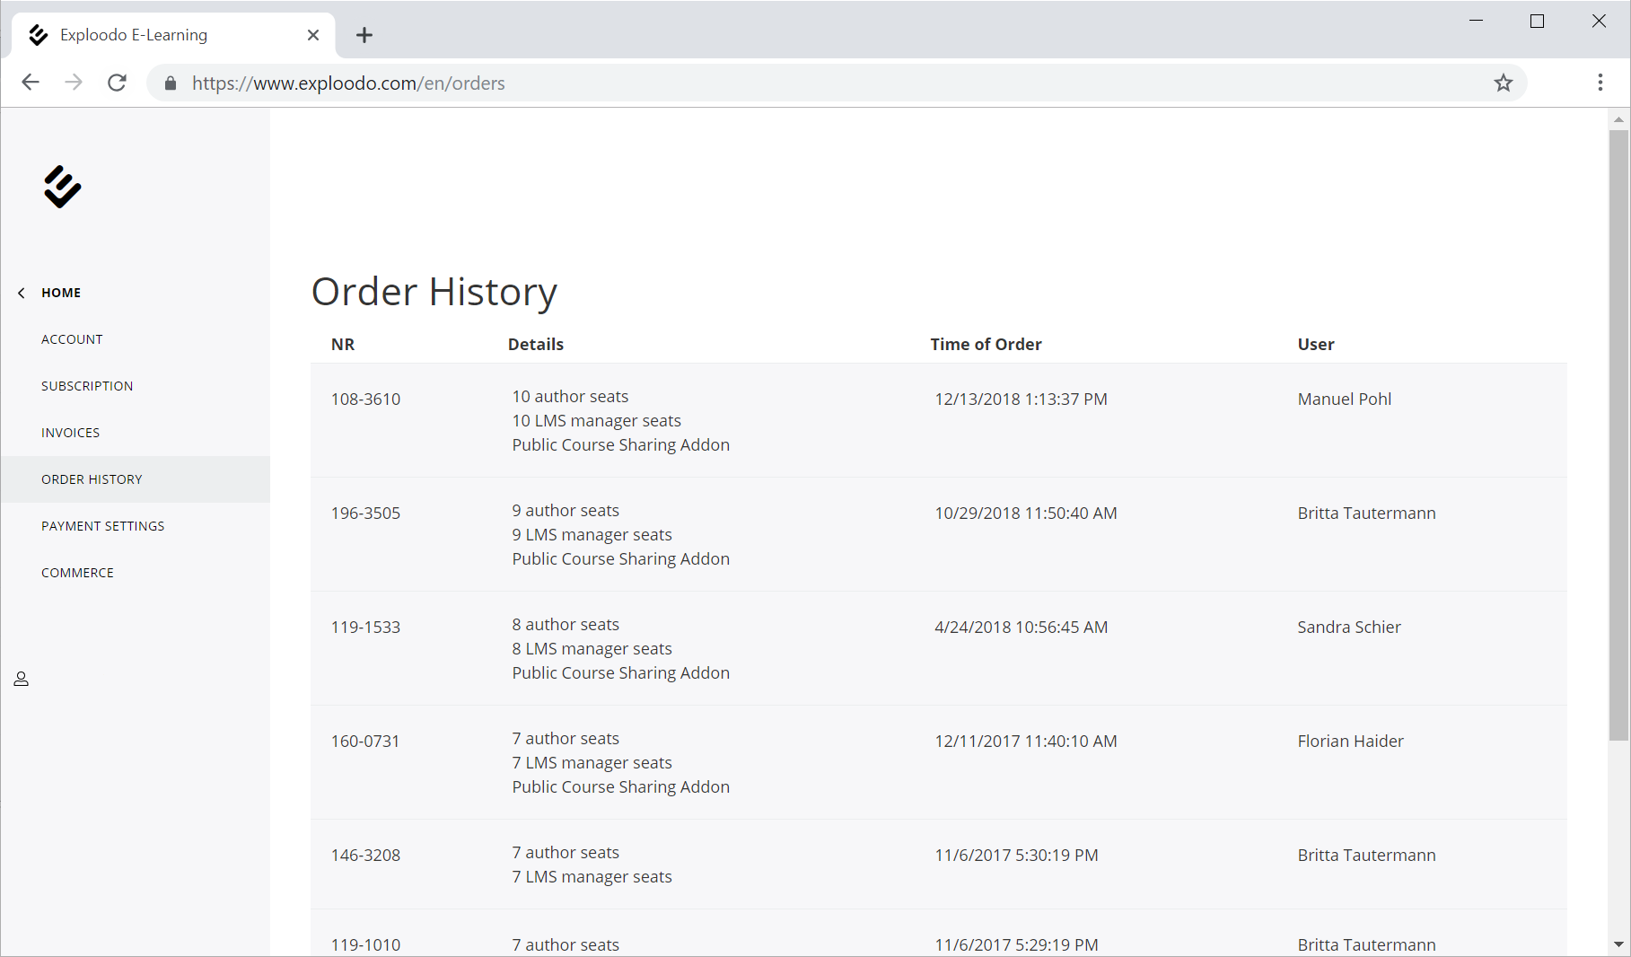Select the Order History sidebar item
The height and width of the screenshot is (957, 1631).
[x=92, y=479]
